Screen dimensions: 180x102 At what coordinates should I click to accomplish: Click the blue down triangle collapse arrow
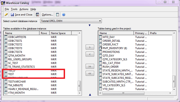coord(90,25)
